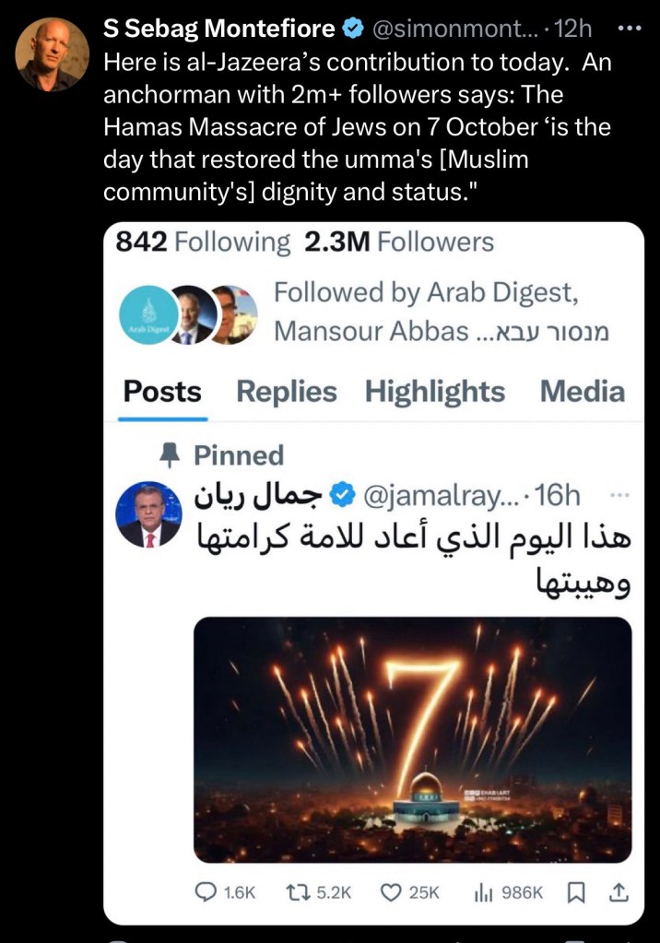The height and width of the screenshot is (943, 660).
Task: Click the pinned post profile avatar
Action: point(148,514)
